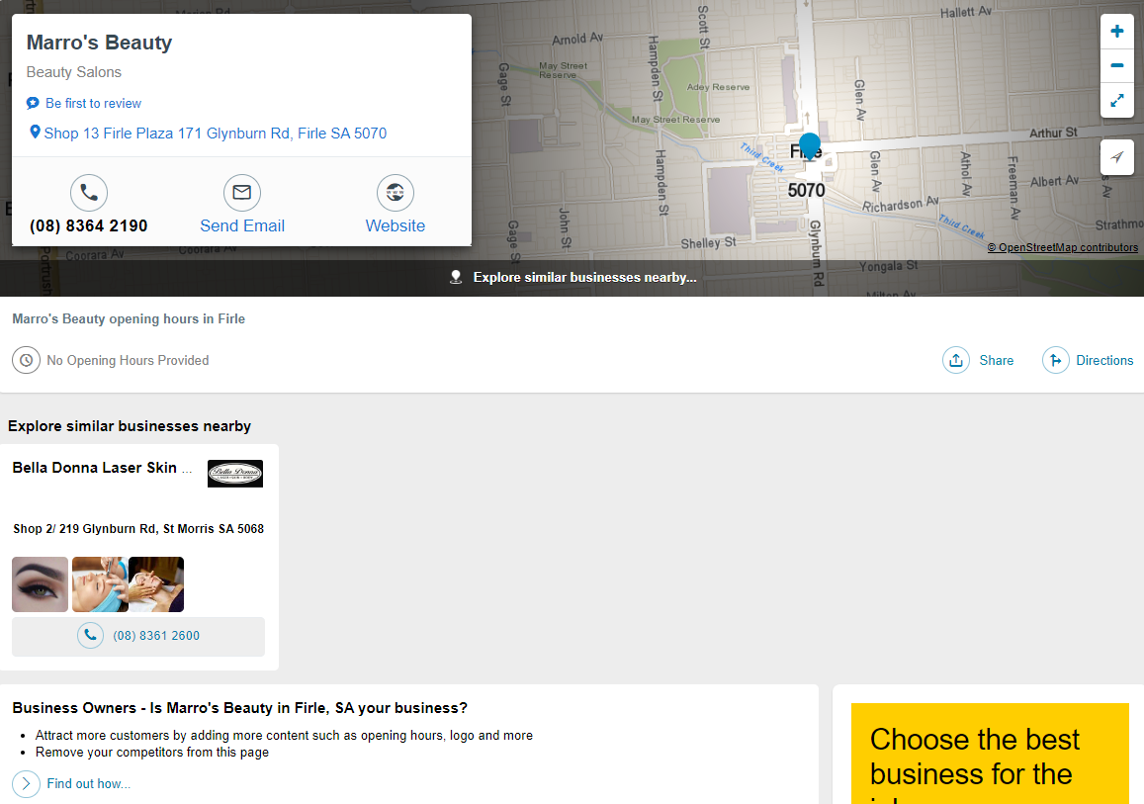Click No Opening Hours Provided text
Viewport: 1144px width, 804px height.
[128, 360]
